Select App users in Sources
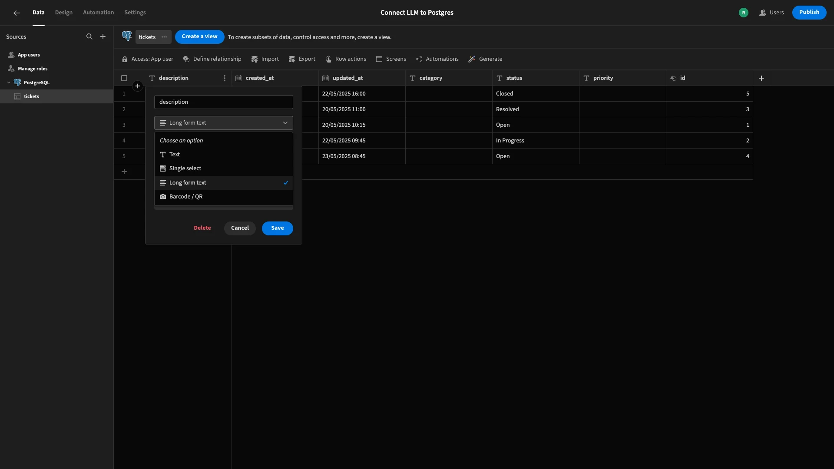 56,55
